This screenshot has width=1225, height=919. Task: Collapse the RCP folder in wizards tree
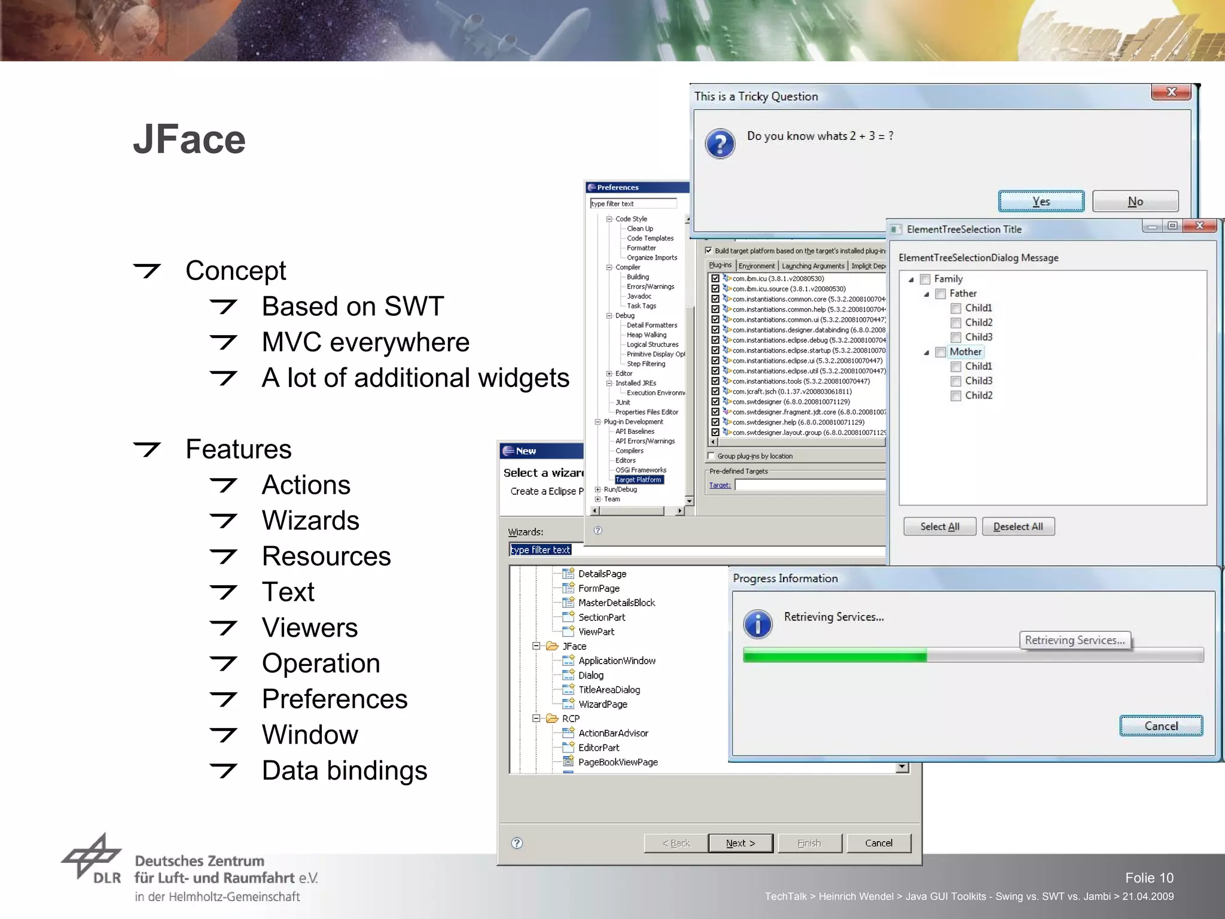[537, 719]
